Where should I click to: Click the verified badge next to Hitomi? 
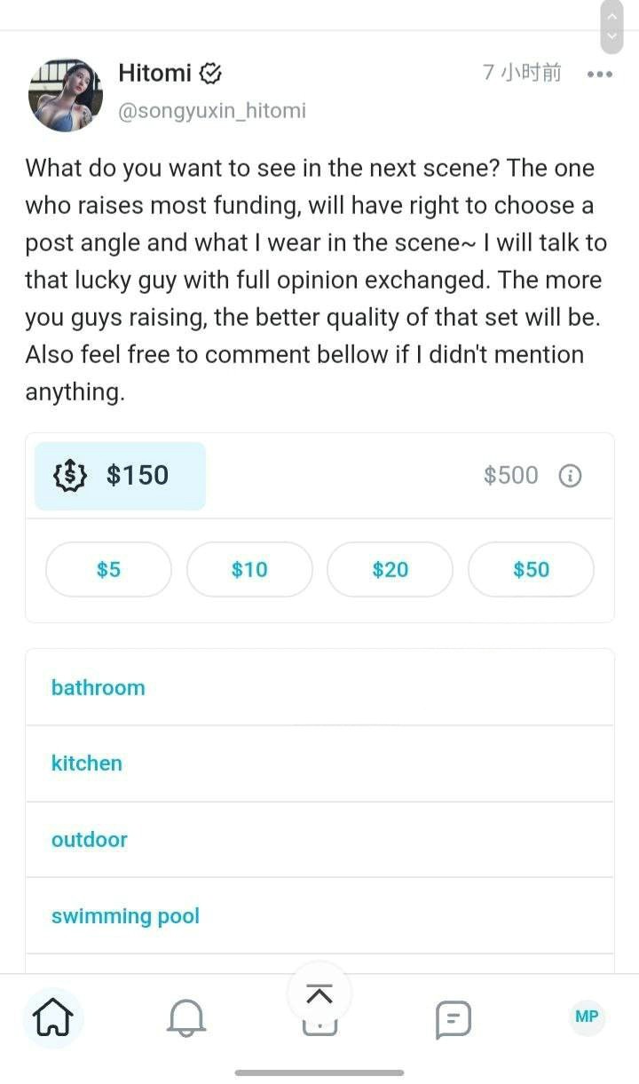(210, 74)
